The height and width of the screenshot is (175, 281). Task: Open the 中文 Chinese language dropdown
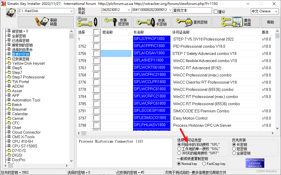click(276, 11)
